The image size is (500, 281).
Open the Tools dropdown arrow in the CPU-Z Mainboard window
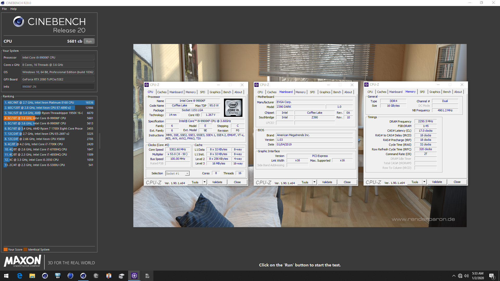click(314, 182)
